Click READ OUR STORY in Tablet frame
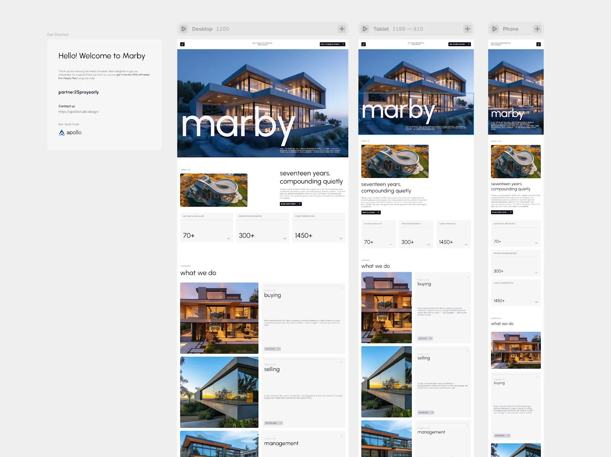Image resolution: width=611 pixels, height=457 pixels. [371, 212]
